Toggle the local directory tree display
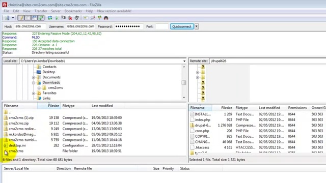 point(28,18)
